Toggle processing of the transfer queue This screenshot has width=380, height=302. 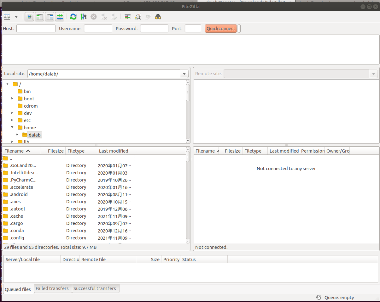click(84, 17)
